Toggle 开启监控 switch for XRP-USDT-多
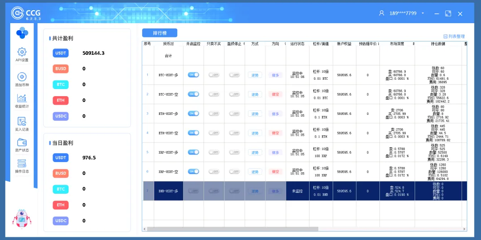 193,152
